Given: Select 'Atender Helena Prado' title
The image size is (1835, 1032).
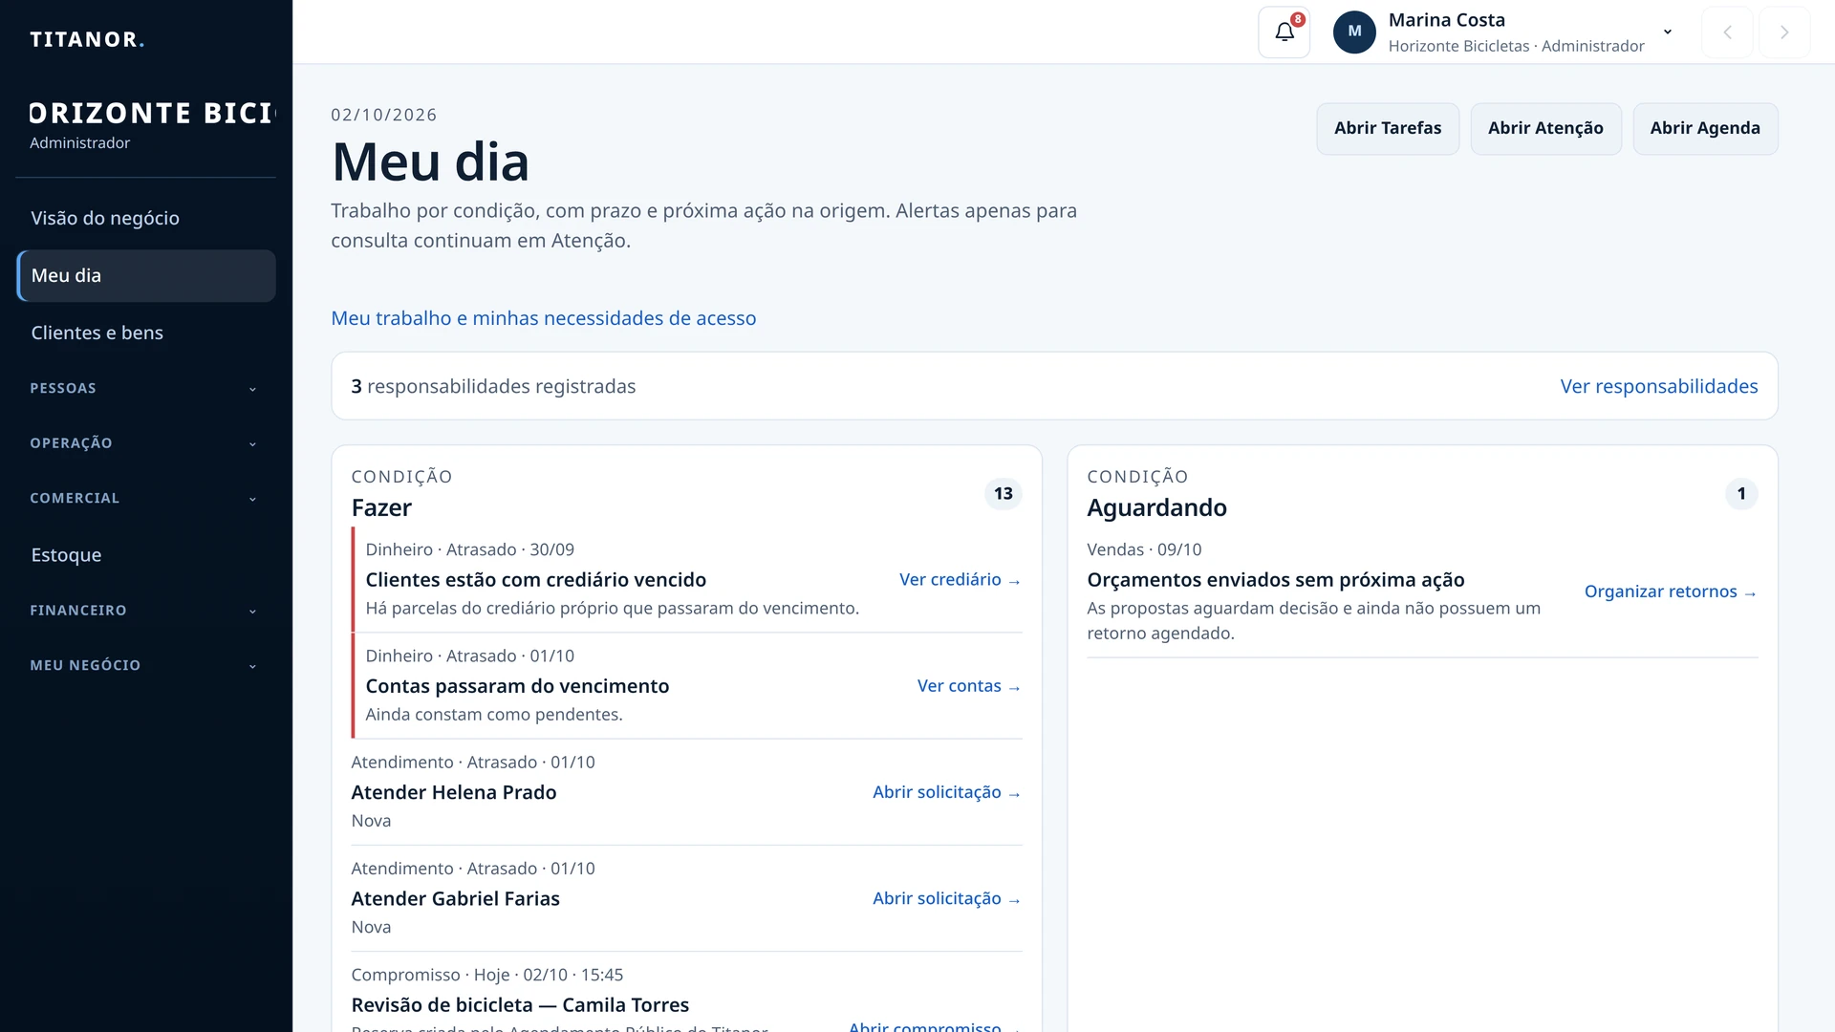Looking at the screenshot, I should (x=453, y=792).
